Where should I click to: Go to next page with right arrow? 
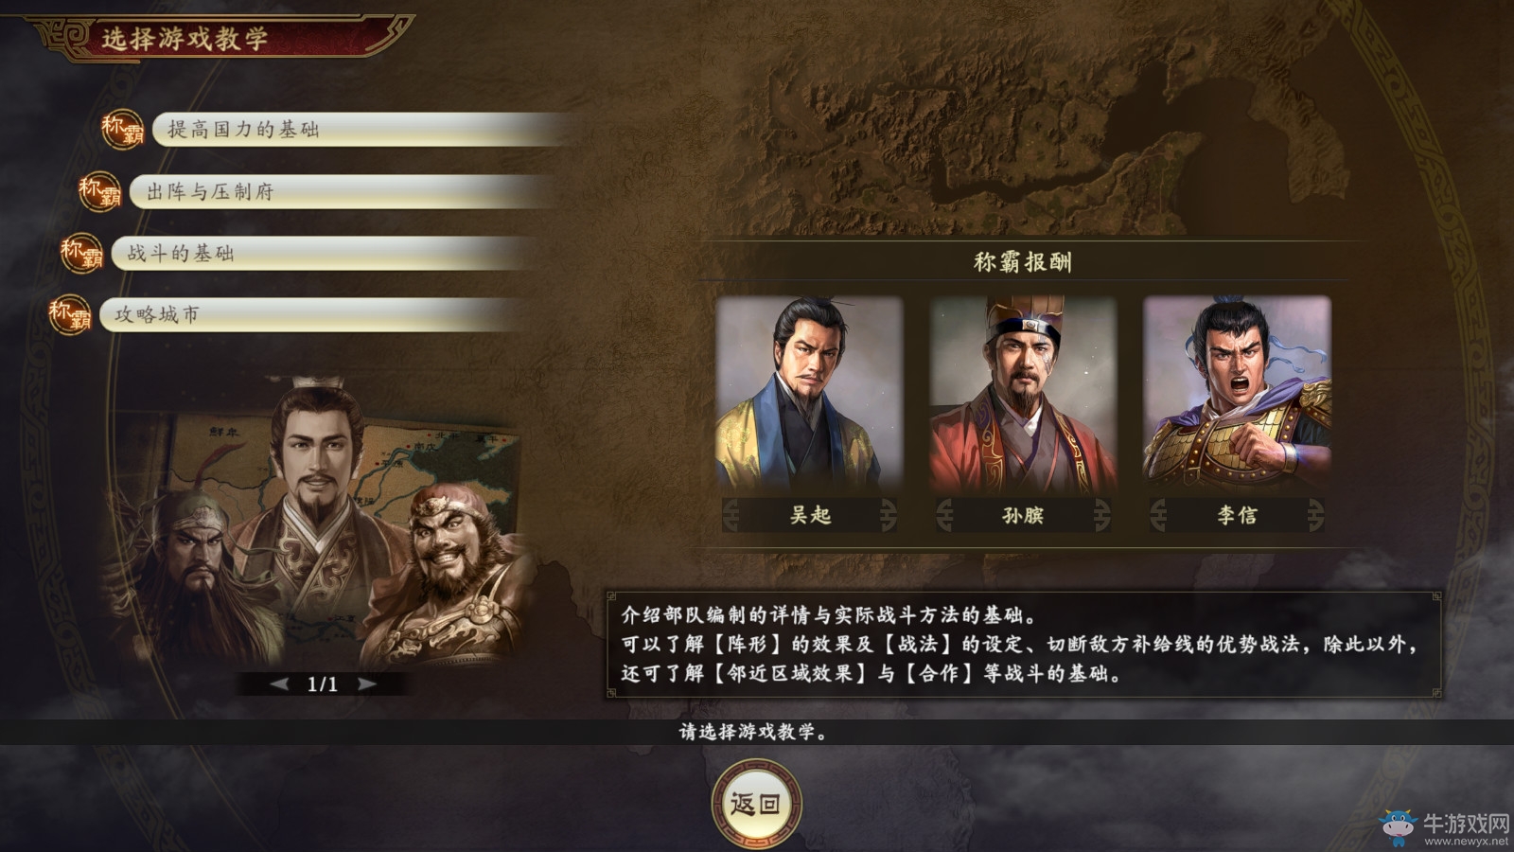click(x=367, y=683)
